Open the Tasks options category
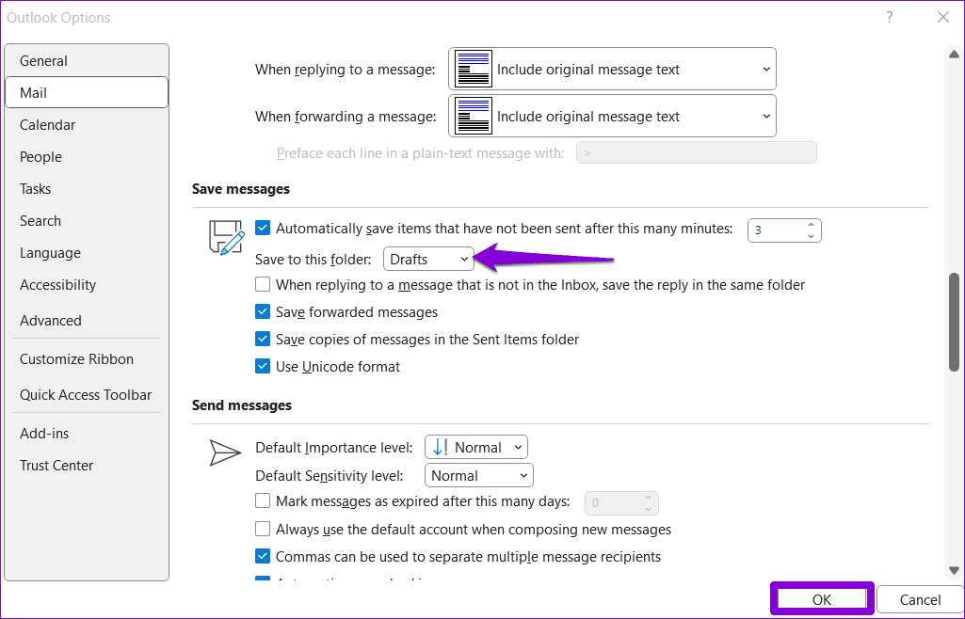Viewport: 965px width, 619px height. click(87, 188)
